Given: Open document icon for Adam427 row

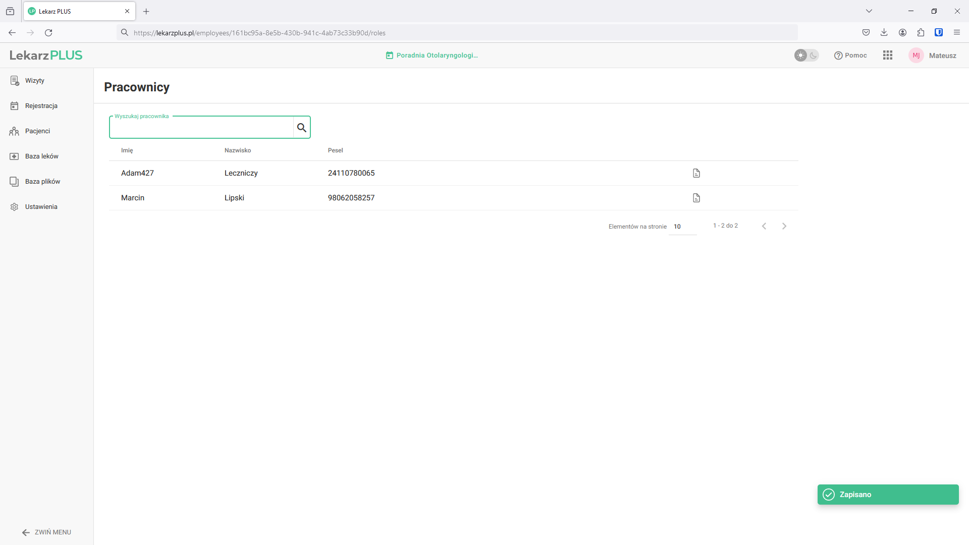Looking at the screenshot, I should pos(696,173).
